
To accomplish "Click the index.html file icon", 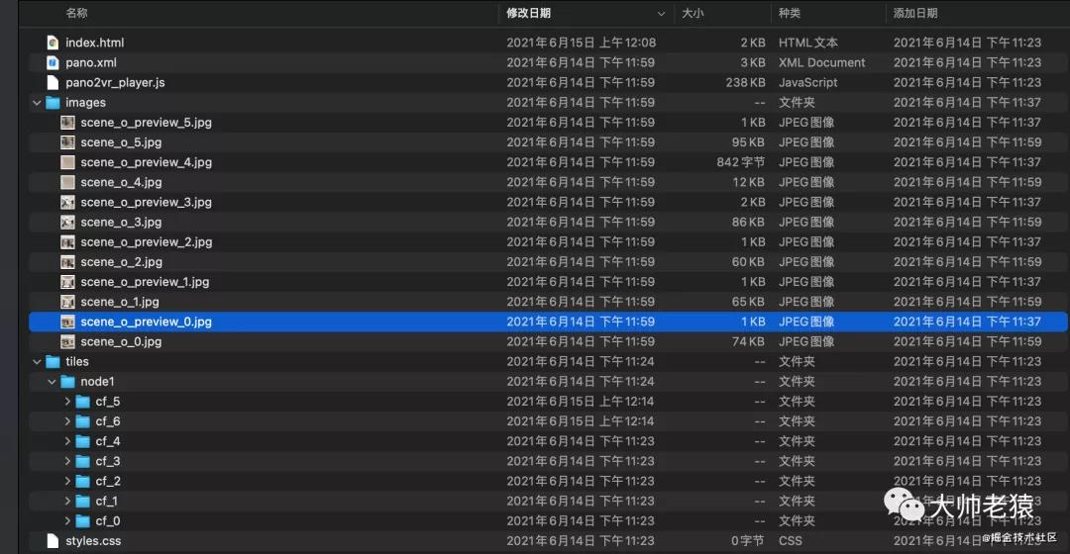I will pos(53,43).
